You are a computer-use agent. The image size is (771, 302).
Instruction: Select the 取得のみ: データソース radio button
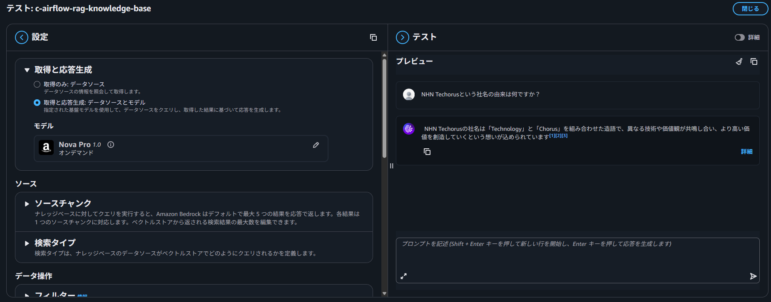[x=37, y=84]
